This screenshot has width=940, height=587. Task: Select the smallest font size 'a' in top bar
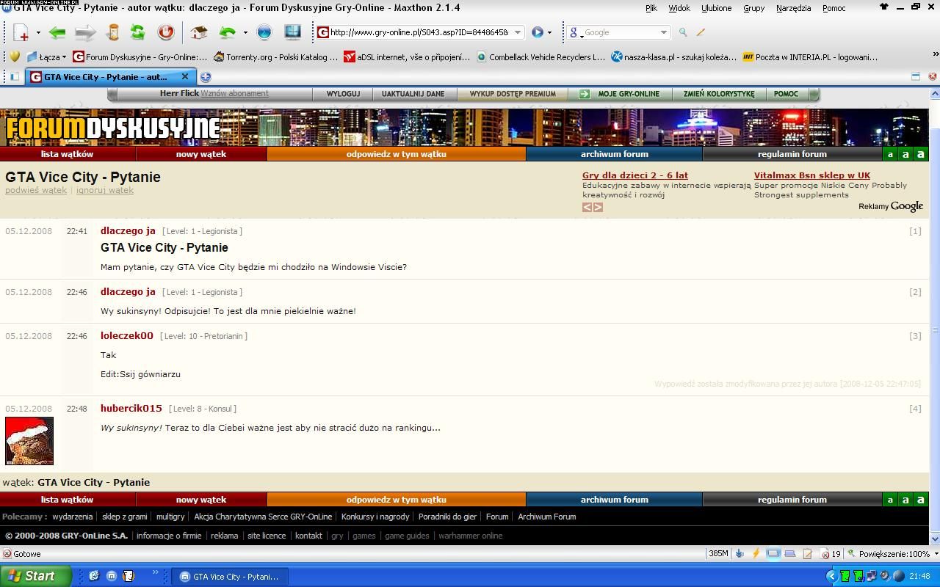(890, 154)
